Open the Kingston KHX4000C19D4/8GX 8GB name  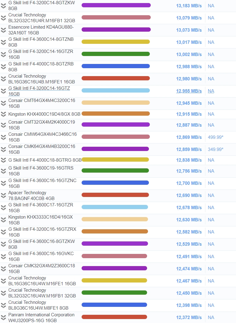coord(44,114)
